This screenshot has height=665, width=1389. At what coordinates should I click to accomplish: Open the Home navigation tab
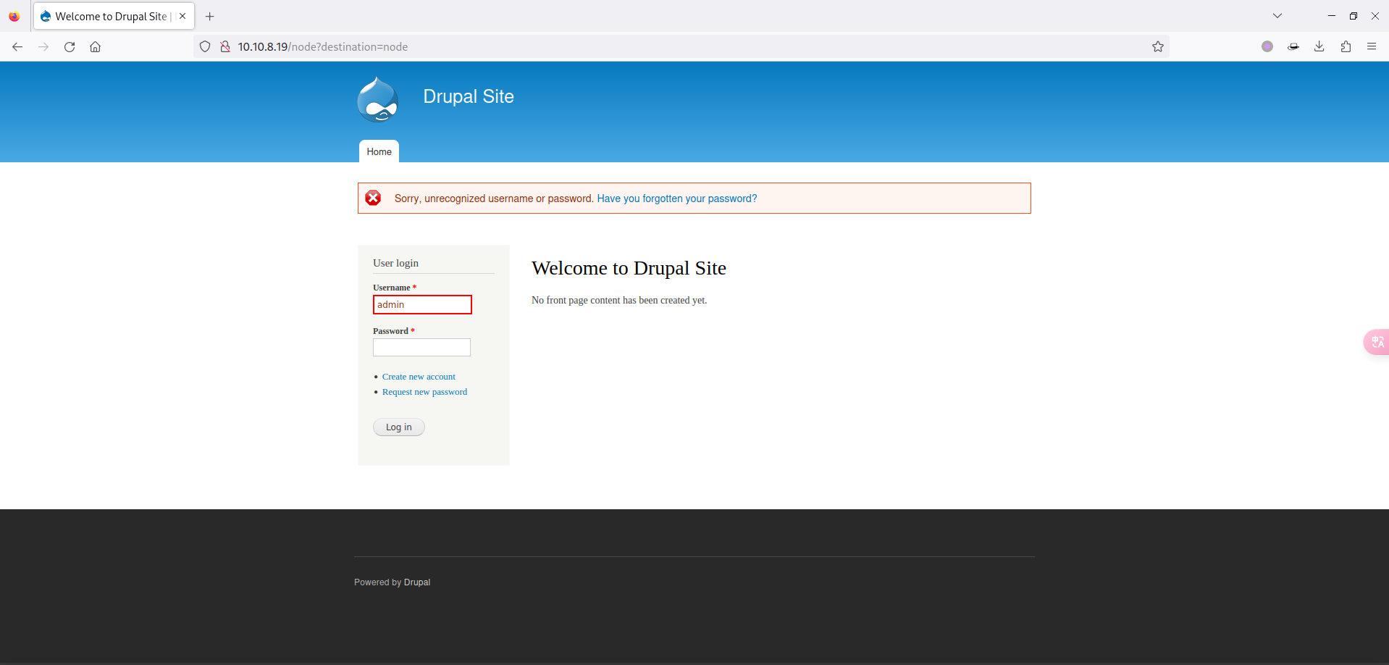pos(379,151)
